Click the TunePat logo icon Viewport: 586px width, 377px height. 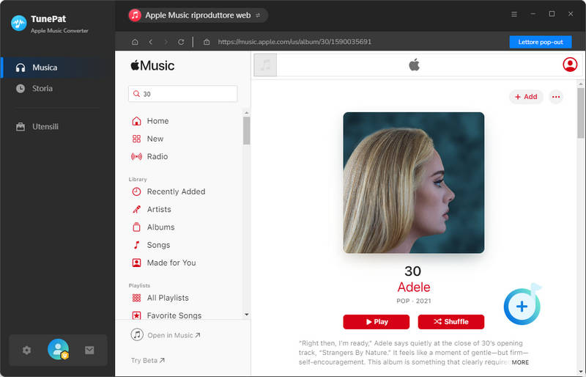(x=19, y=23)
